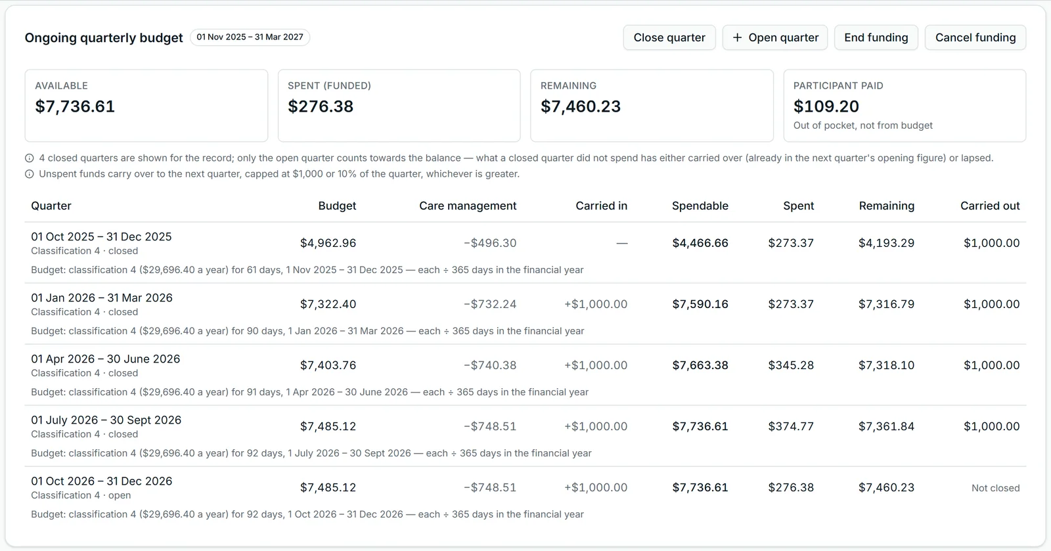Click the Not closed status text
1051x551 pixels.
(996, 488)
